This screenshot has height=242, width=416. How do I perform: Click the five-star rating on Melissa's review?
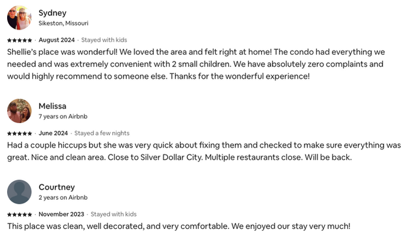[x=19, y=134]
